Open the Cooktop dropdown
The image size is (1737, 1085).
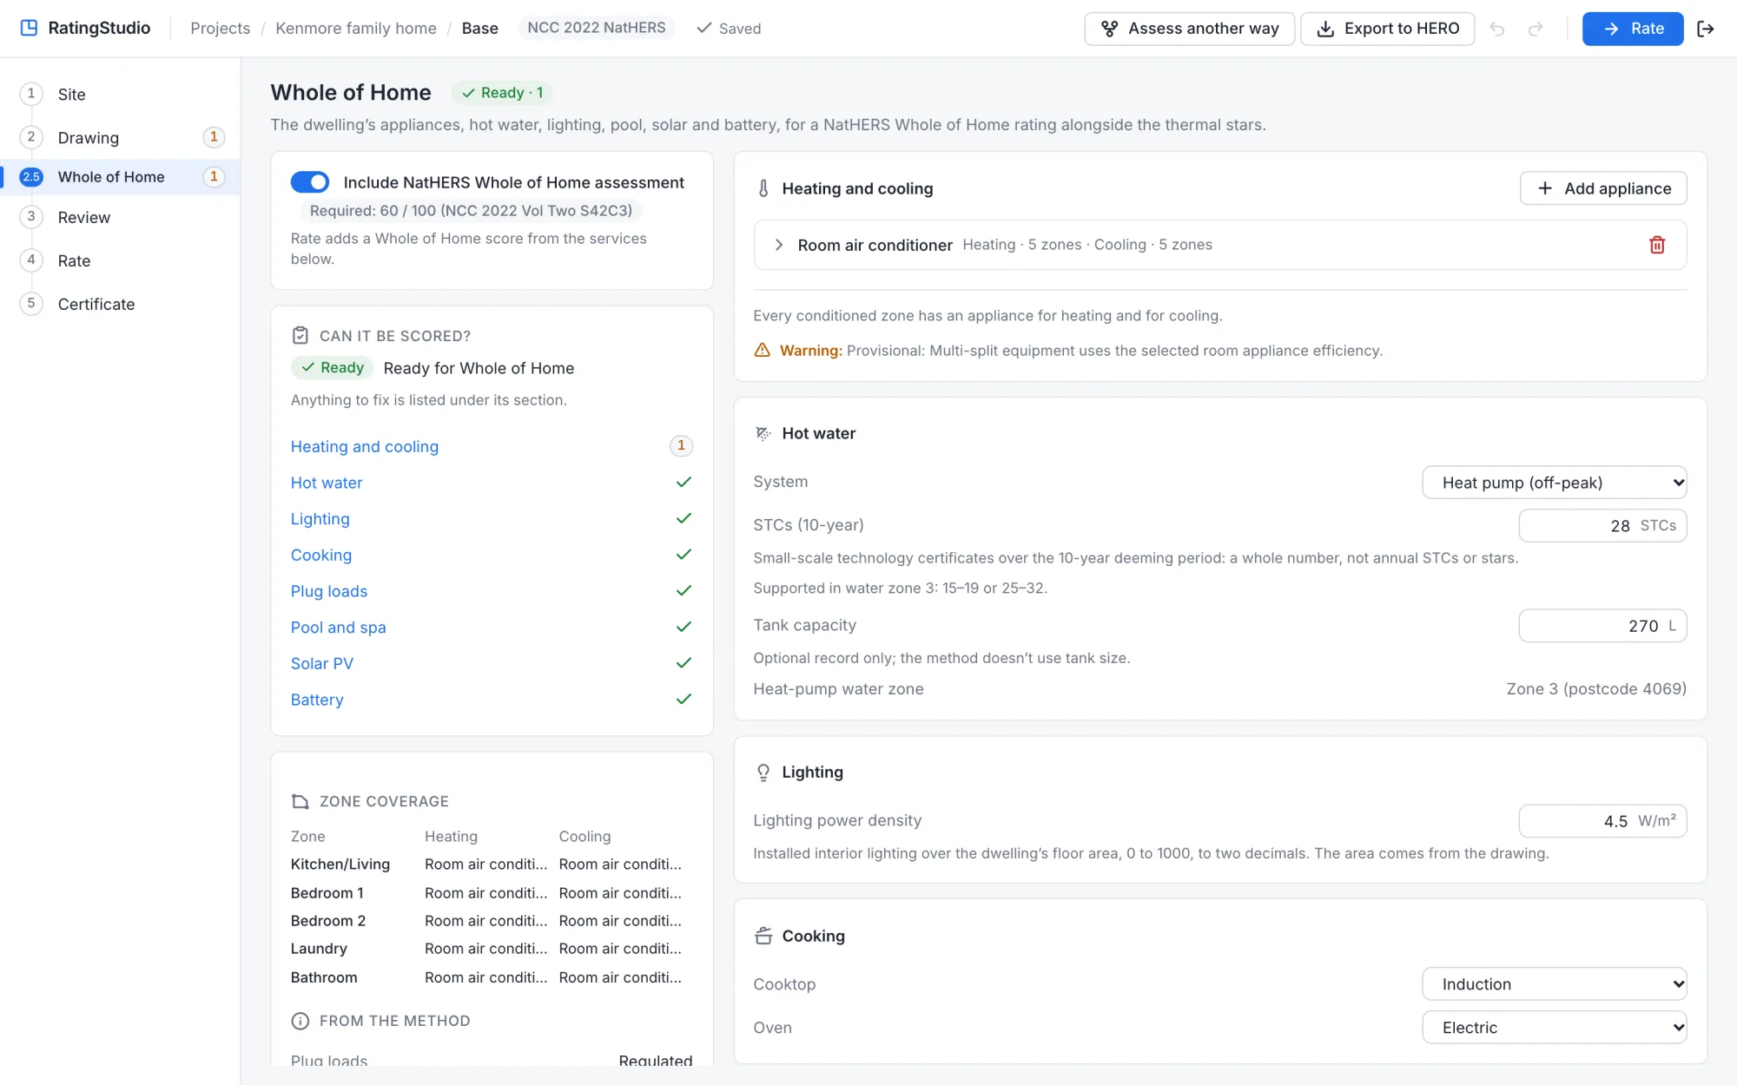(x=1555, y=984)
